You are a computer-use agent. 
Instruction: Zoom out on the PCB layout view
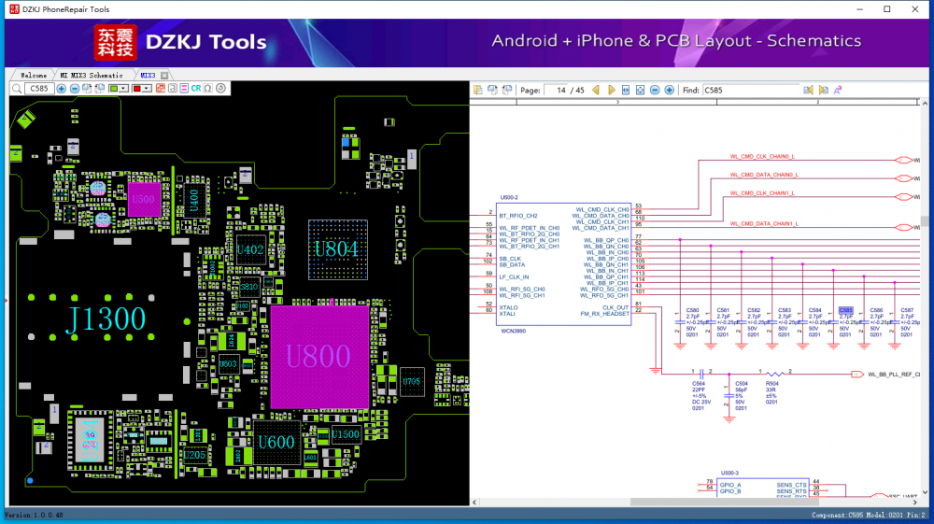click(75, 89)
